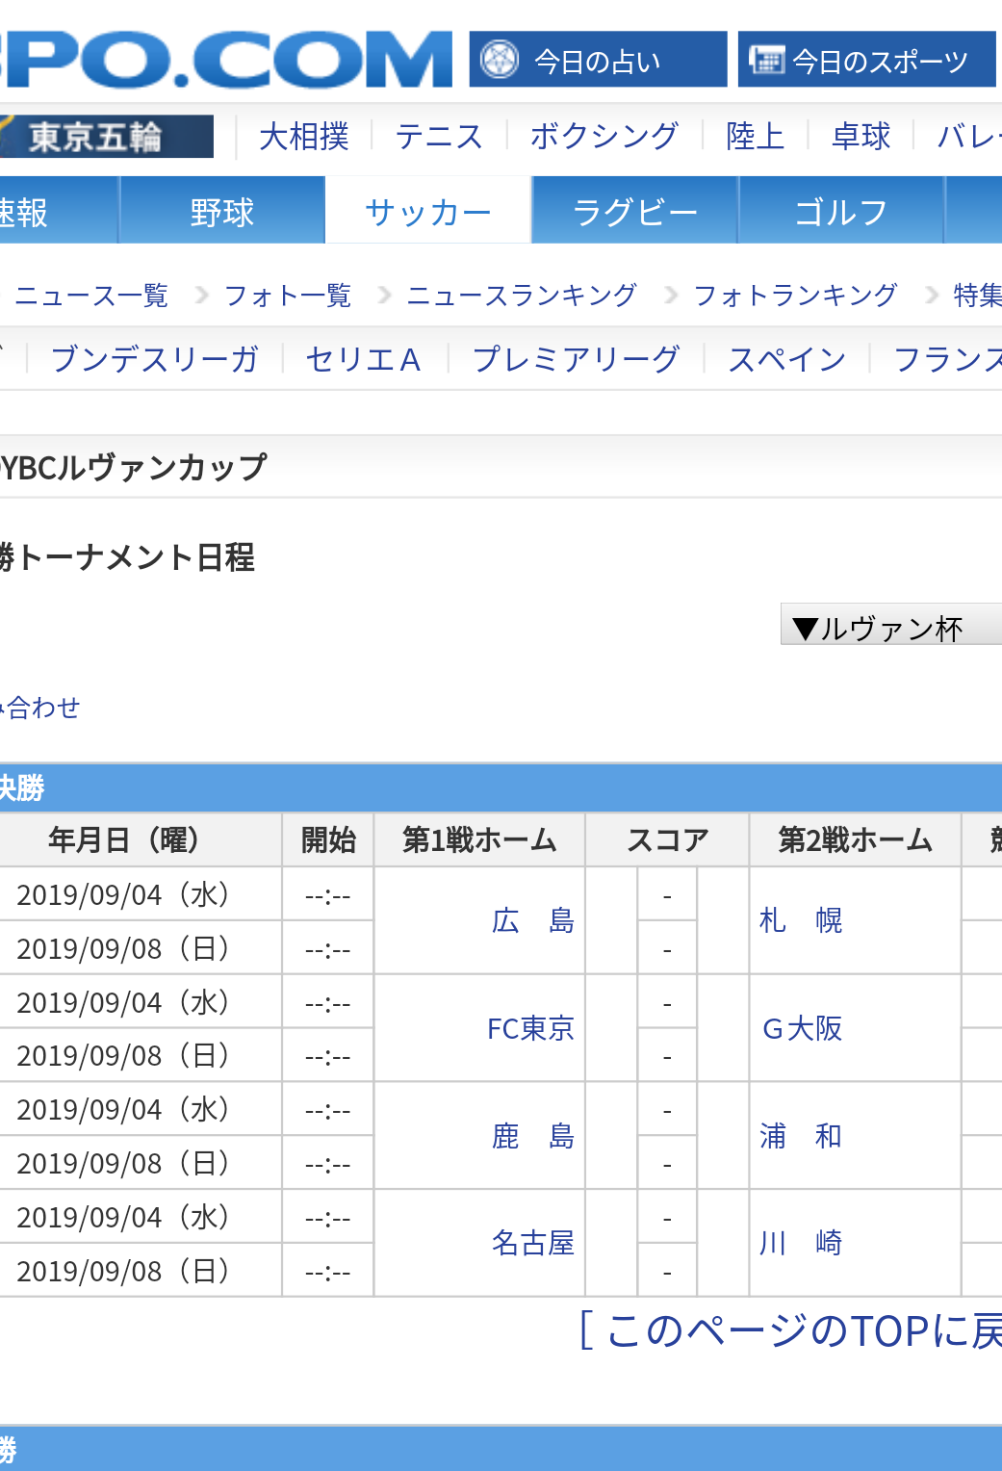
Task: Open team link 札幌
Action: click(x=801, y=921)
